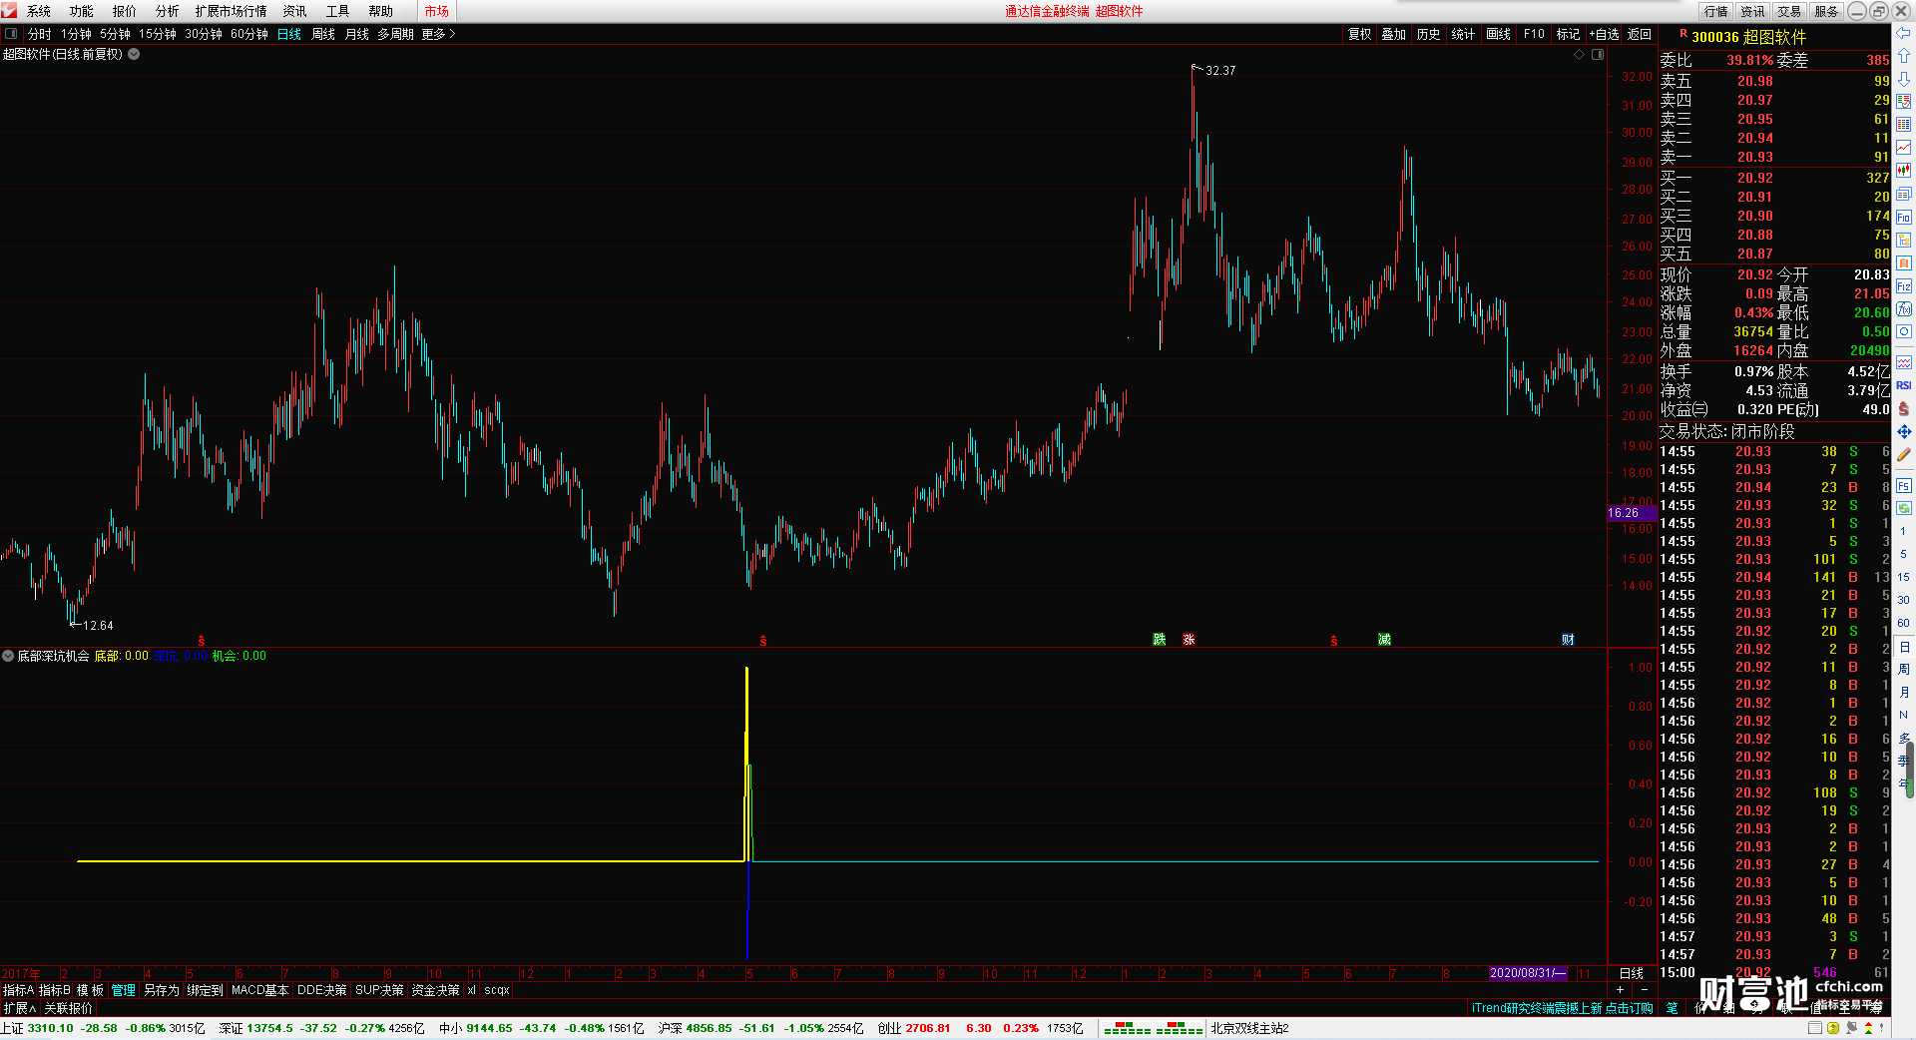Image resolution: width=1916 pixels, height=1040 pixels.
Task: Click the small square icon before 分时
Action: coord(11,34)
